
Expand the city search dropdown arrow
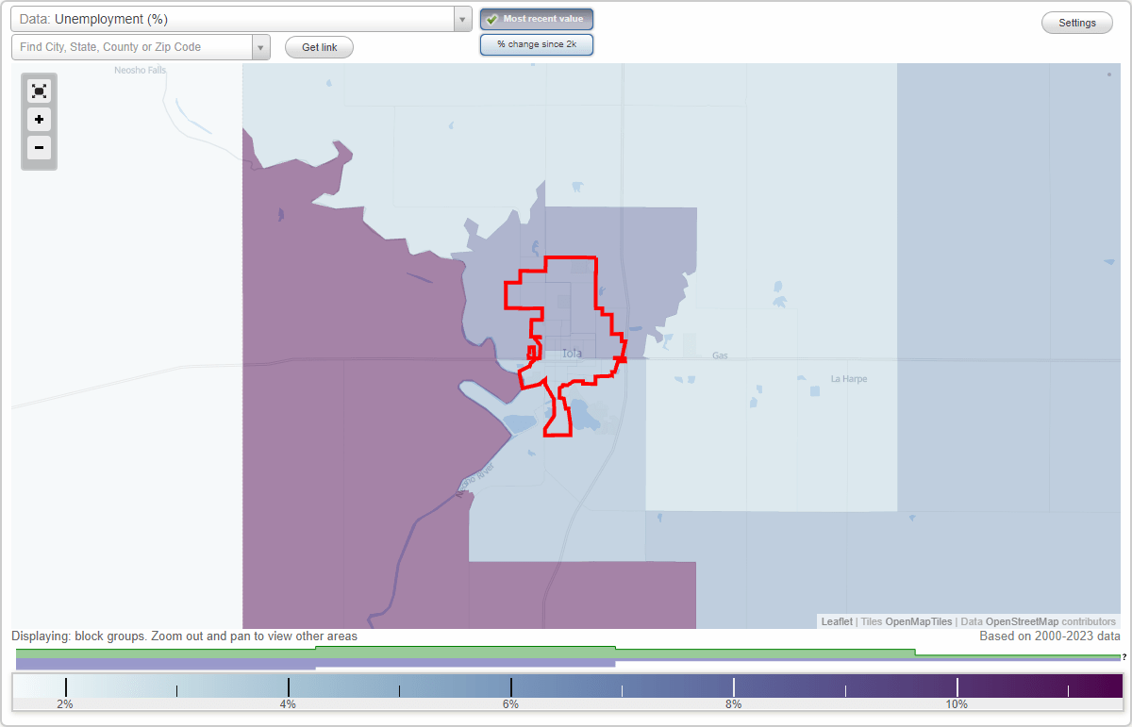pyautogui.click(x=261, y=47)
